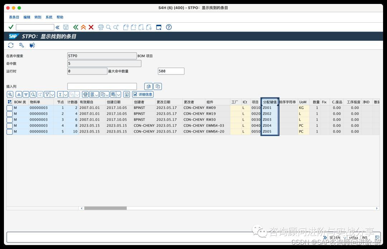Click the Refresh icon below the title
Image resolution: width=387 pixels, height=249 pixels.
click(x=11, y=45)
